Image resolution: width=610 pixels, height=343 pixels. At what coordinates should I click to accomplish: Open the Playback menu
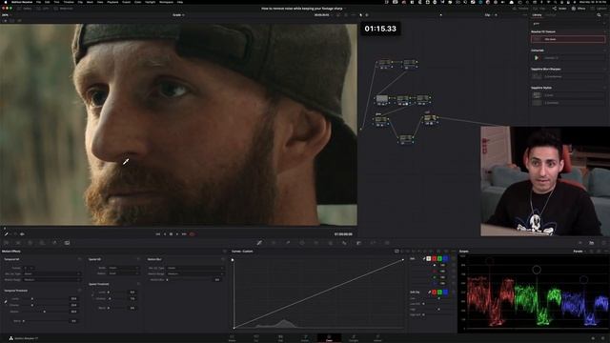click(x=112, y=2)
